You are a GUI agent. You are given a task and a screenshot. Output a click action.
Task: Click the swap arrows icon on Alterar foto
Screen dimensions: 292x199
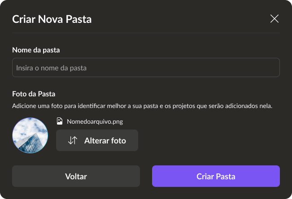(73, 140)
